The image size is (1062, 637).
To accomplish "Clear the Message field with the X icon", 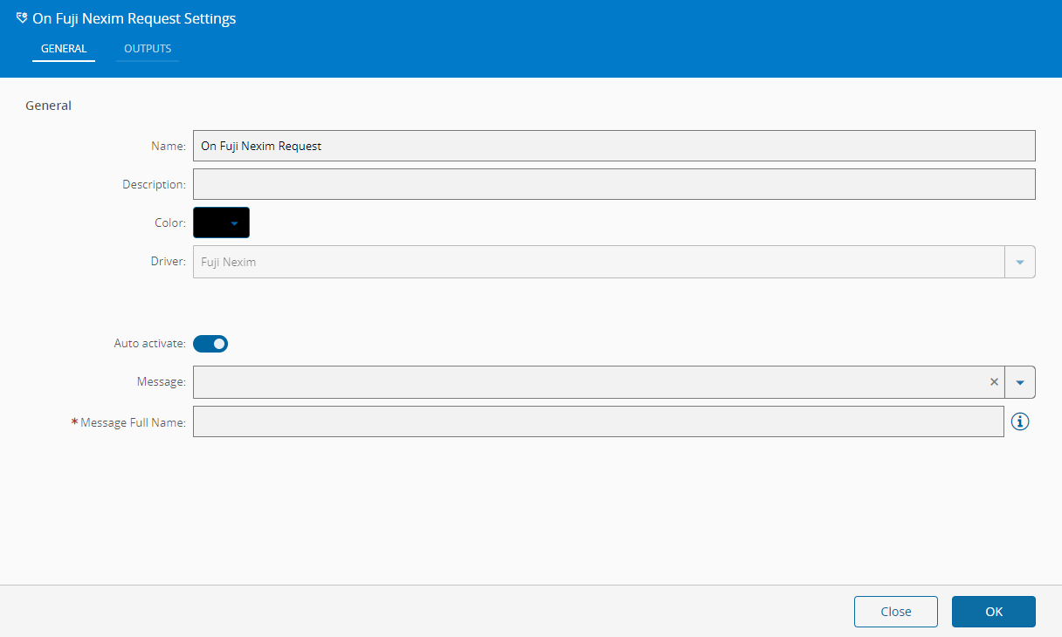I will coord(994,381).
